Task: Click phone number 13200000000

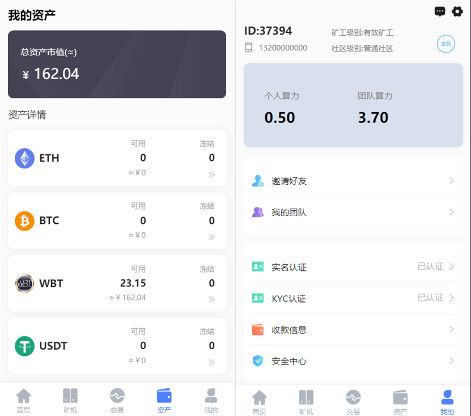Action: [x=283, y=48]
